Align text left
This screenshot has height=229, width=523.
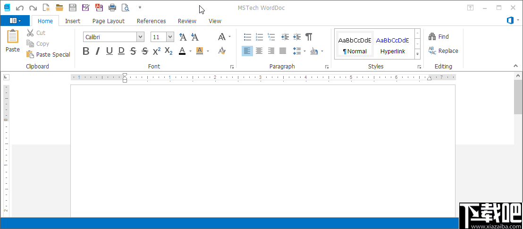tap(247, 51)
